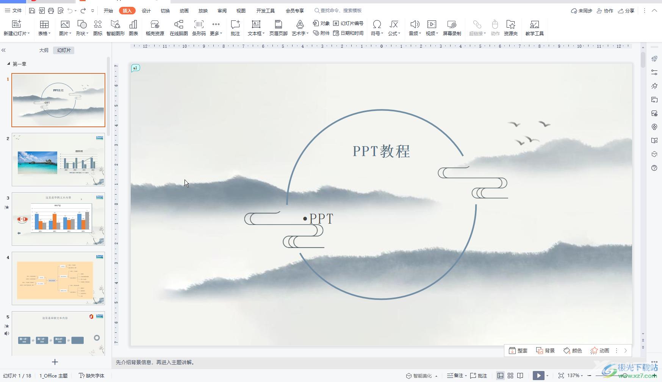Click the Color (颜色) design button

(x=573, y=351)
